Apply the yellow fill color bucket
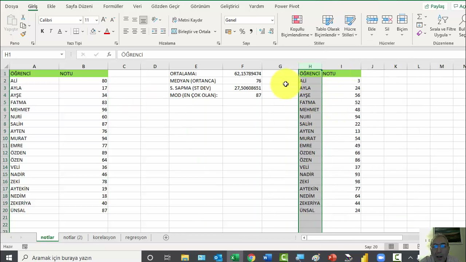 93,31
